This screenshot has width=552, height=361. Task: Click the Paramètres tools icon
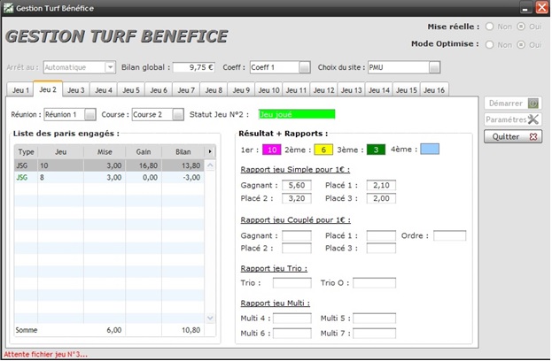[533, 119]
